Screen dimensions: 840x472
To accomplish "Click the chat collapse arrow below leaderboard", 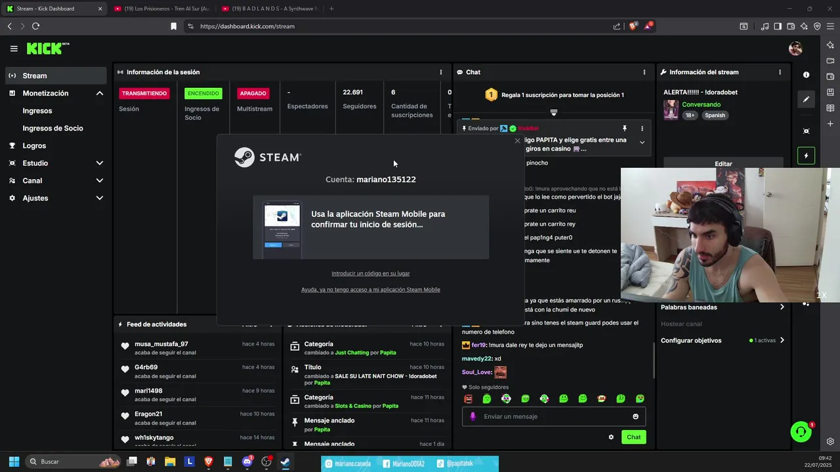I will [553, 113].
